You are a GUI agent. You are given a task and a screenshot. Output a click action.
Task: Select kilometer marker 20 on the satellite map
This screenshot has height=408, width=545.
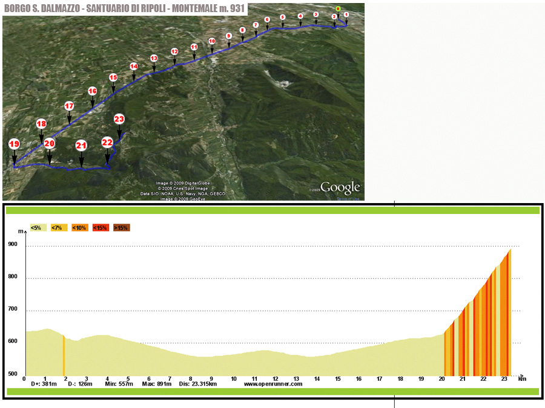tap(50, 143)
